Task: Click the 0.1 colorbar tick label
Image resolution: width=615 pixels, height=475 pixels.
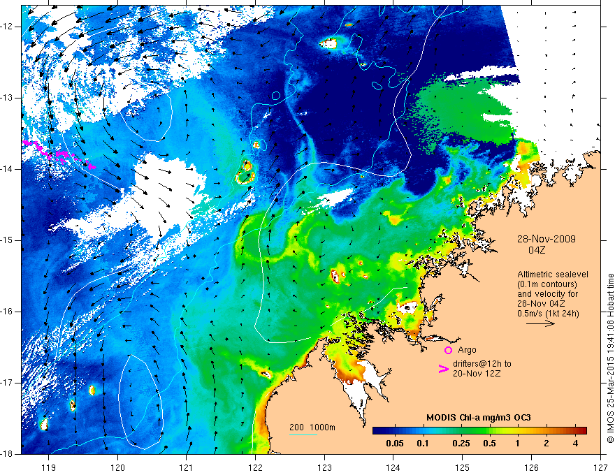Action: [422, 444]
